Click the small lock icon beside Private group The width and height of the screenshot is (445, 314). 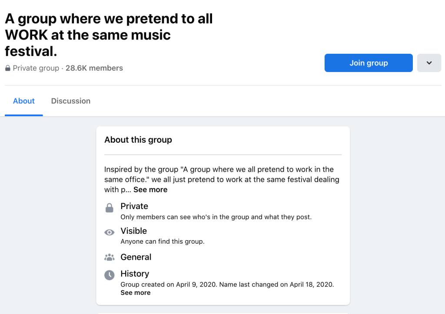(7, 69)
